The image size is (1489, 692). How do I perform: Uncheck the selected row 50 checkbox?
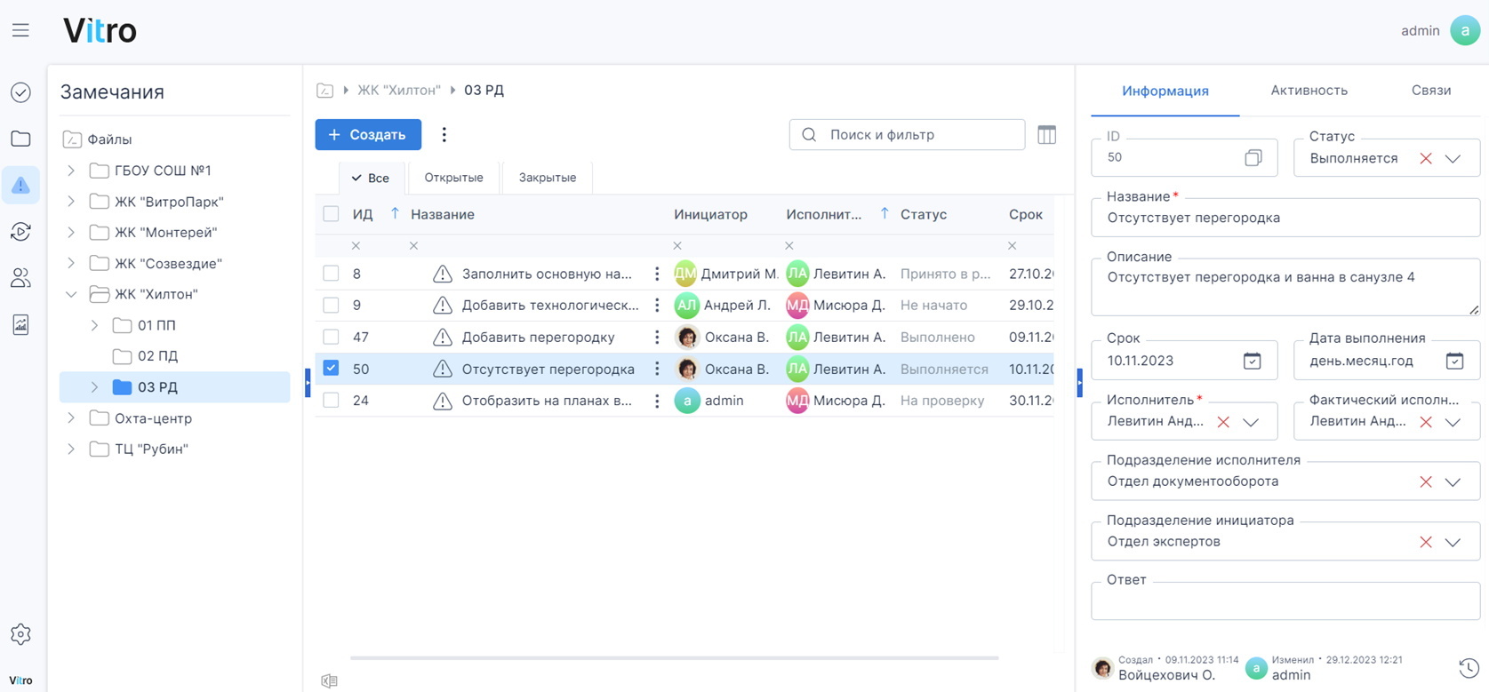click(x=331, y=368)
